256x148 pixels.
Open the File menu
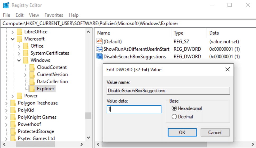(7, 15)
